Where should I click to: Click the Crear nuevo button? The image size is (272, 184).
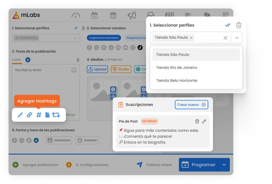click(x=191, y=104)
